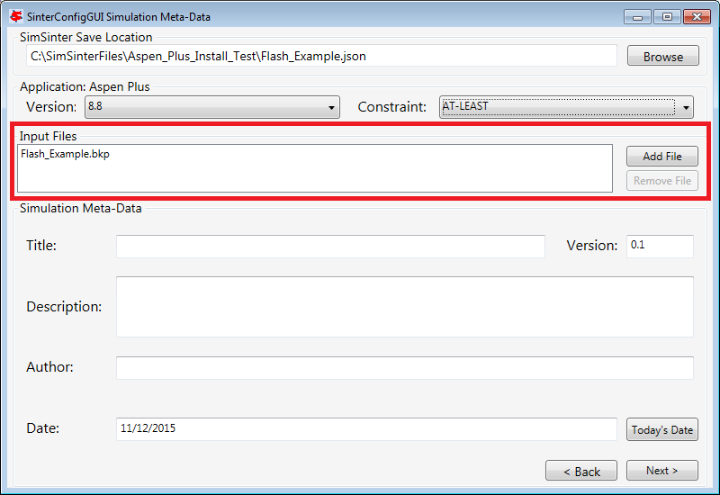Viewport: 720px width, 495px height.
Task: Go to previous page with Back button
Action: (x=581, y=471)
